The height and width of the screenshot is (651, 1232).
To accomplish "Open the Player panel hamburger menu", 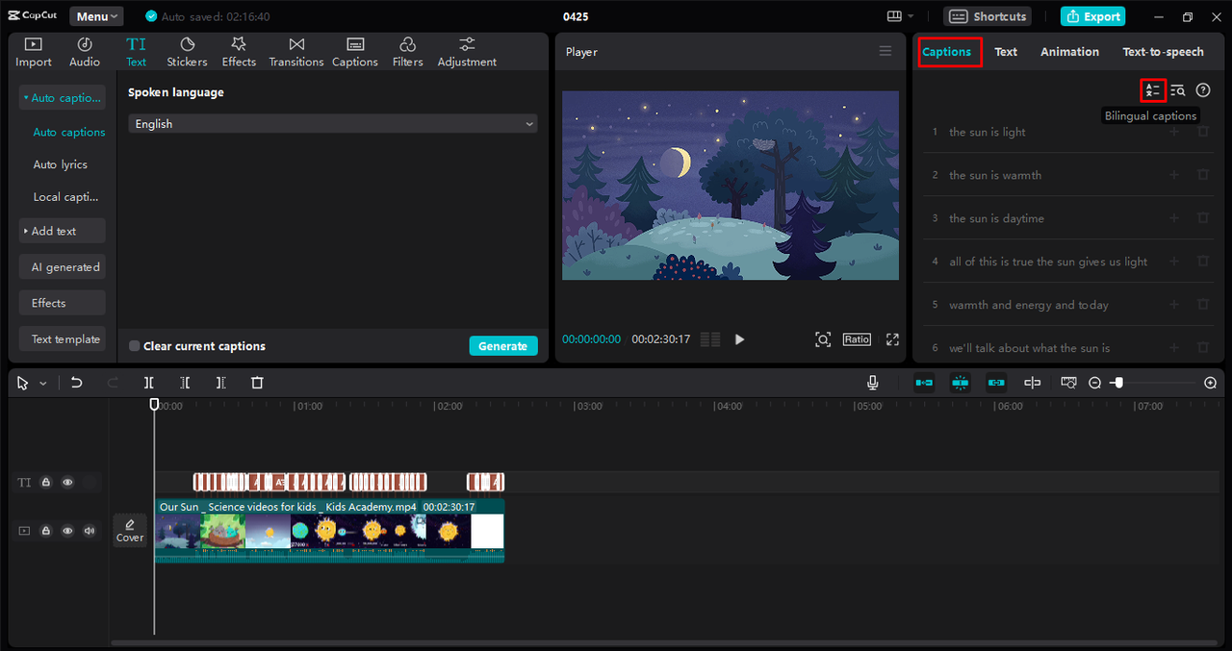I will [x=885, y=51].
